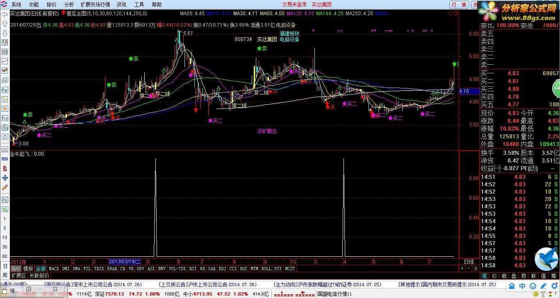Click the 0 reset chart button
Screen dimensions: 560x298
(476, 269)
